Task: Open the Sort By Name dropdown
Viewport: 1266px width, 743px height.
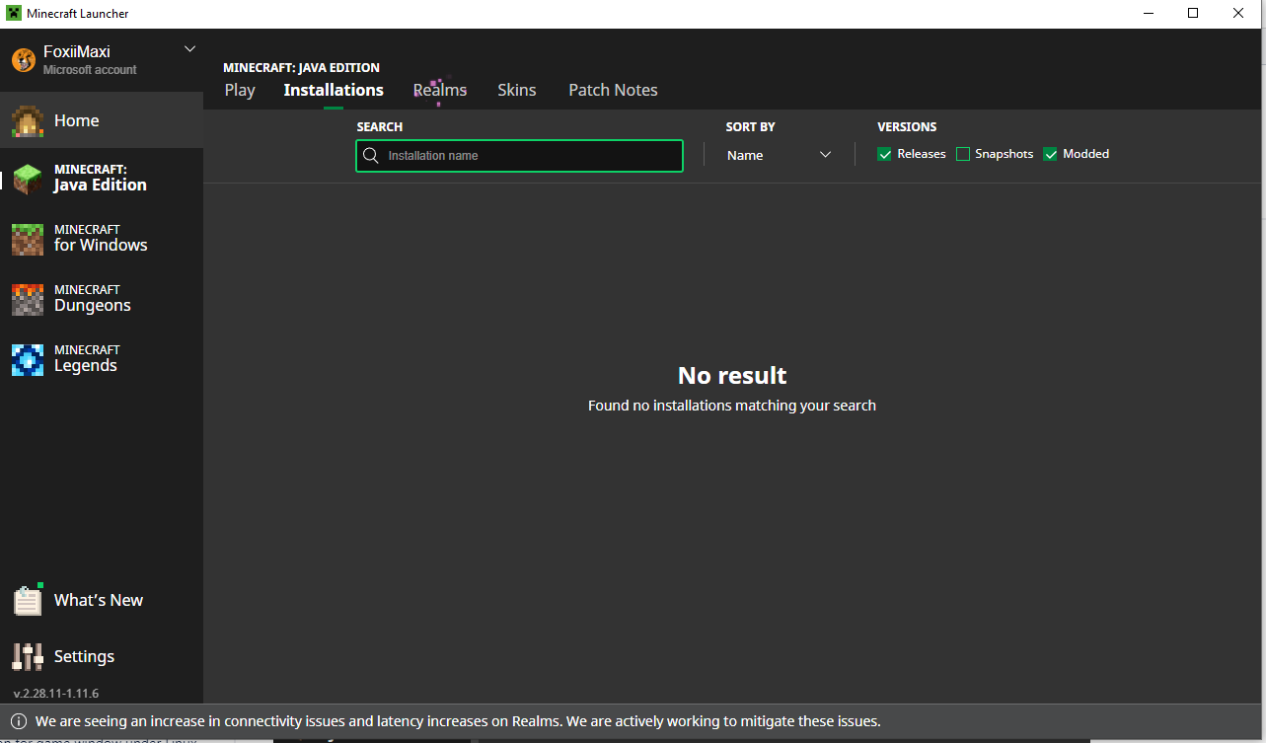Action: point(780,155)
